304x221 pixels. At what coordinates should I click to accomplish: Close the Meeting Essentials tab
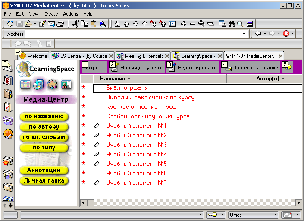tap(167, 56)
